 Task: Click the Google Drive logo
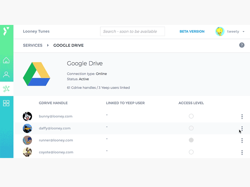point(37,74)
